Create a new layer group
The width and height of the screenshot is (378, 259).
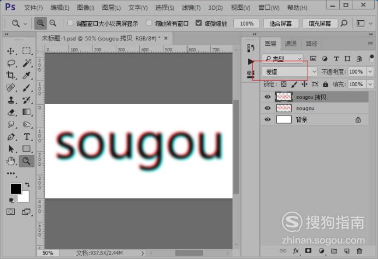click(334, 251)
